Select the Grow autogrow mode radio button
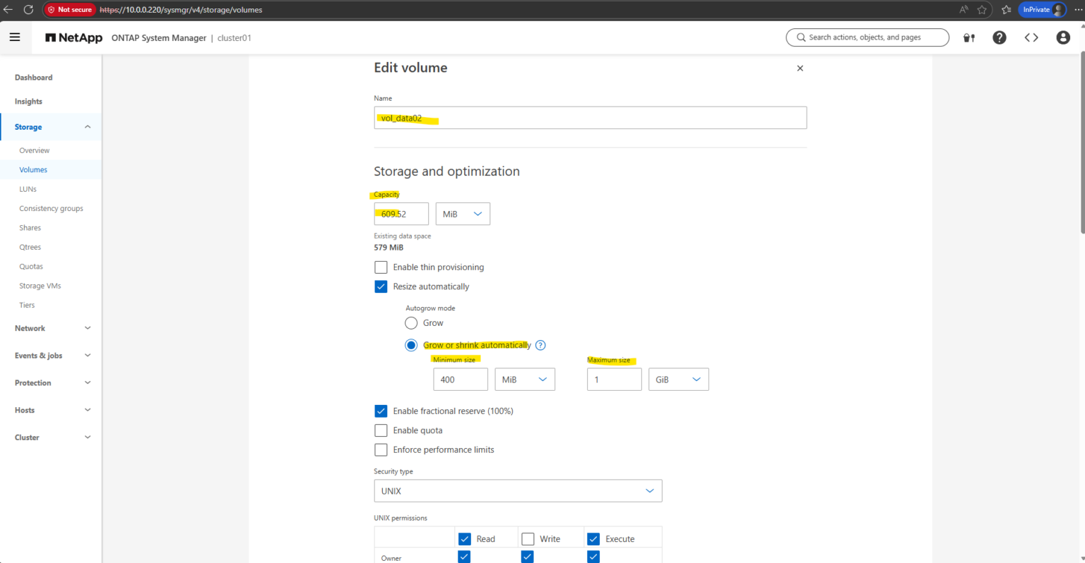Screen dimensions: 1085x563 click(x=411, y=322)
